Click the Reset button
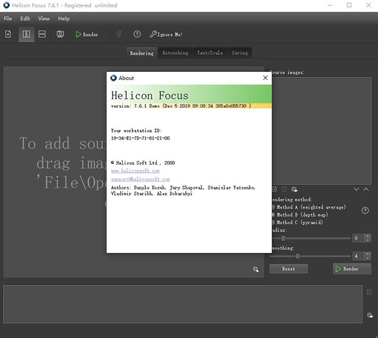The width and height of the screenshot is (378, 338). point(289,269)
